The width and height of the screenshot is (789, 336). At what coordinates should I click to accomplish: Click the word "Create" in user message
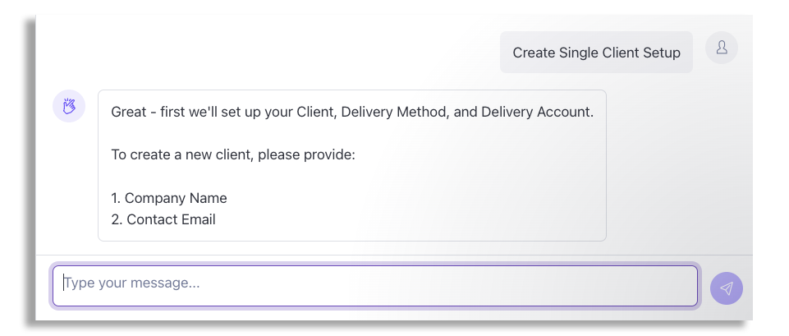[x=534, y=53]
